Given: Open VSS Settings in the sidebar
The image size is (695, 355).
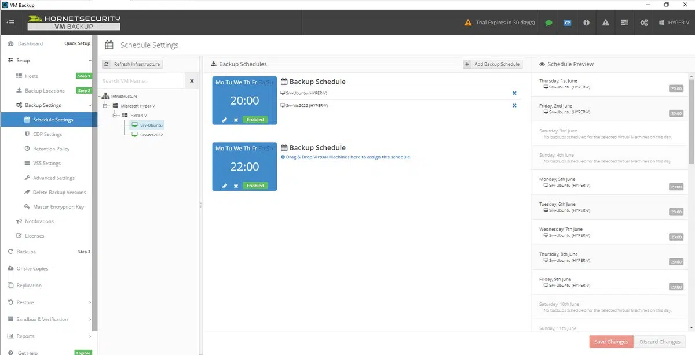Looking at the screenshot, I should [46, 163].
